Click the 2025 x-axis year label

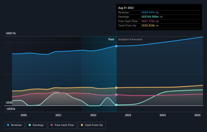pyautogui.click(x=197, y=115)
